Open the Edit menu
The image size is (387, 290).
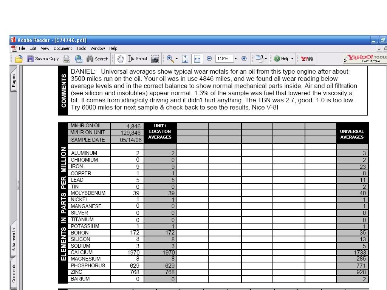pos(33,48)
